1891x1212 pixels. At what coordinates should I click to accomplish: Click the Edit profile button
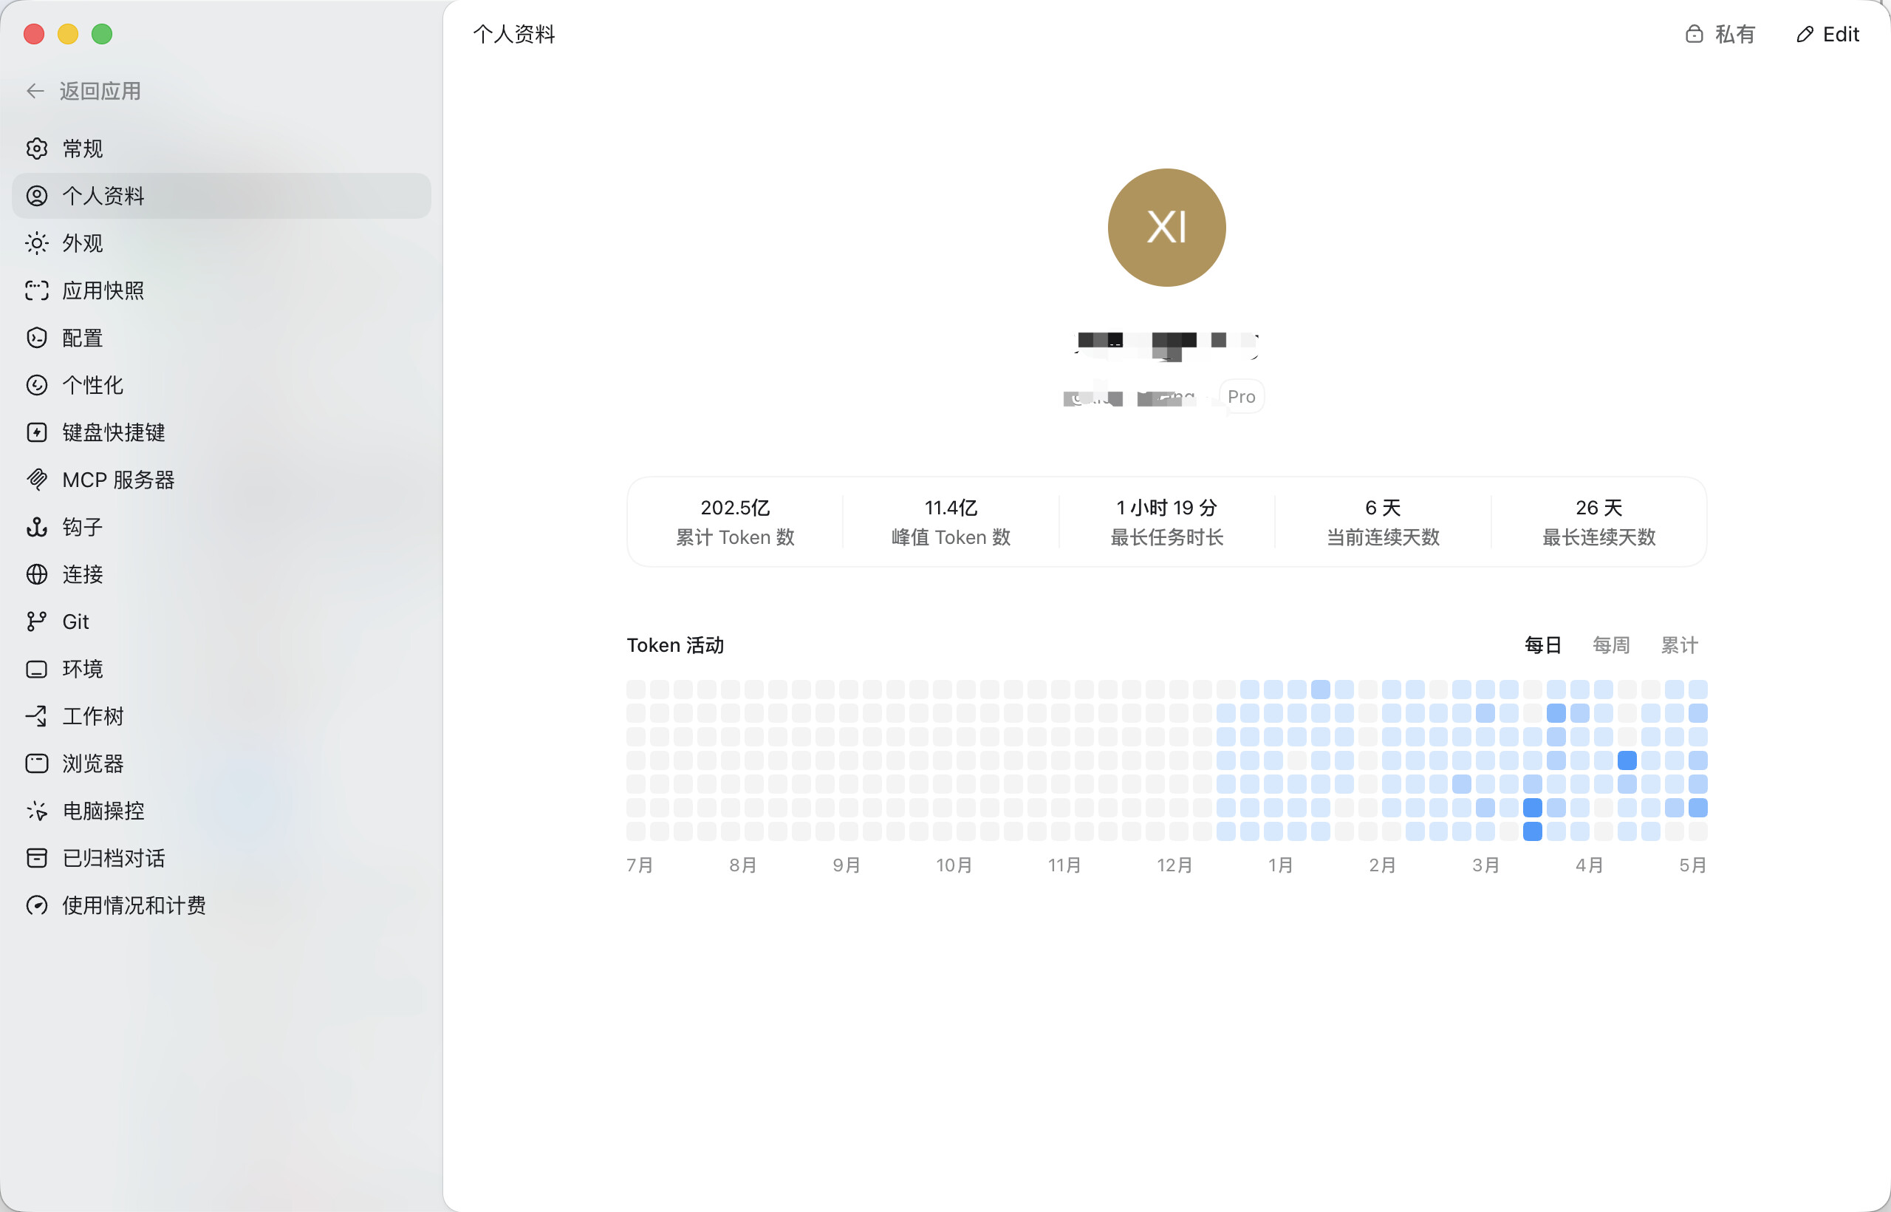coord(1828,34)
